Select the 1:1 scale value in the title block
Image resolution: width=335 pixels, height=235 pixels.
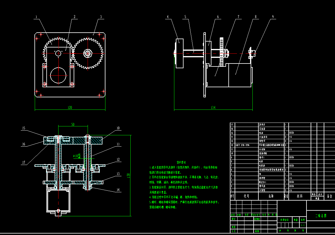[303, 225]
